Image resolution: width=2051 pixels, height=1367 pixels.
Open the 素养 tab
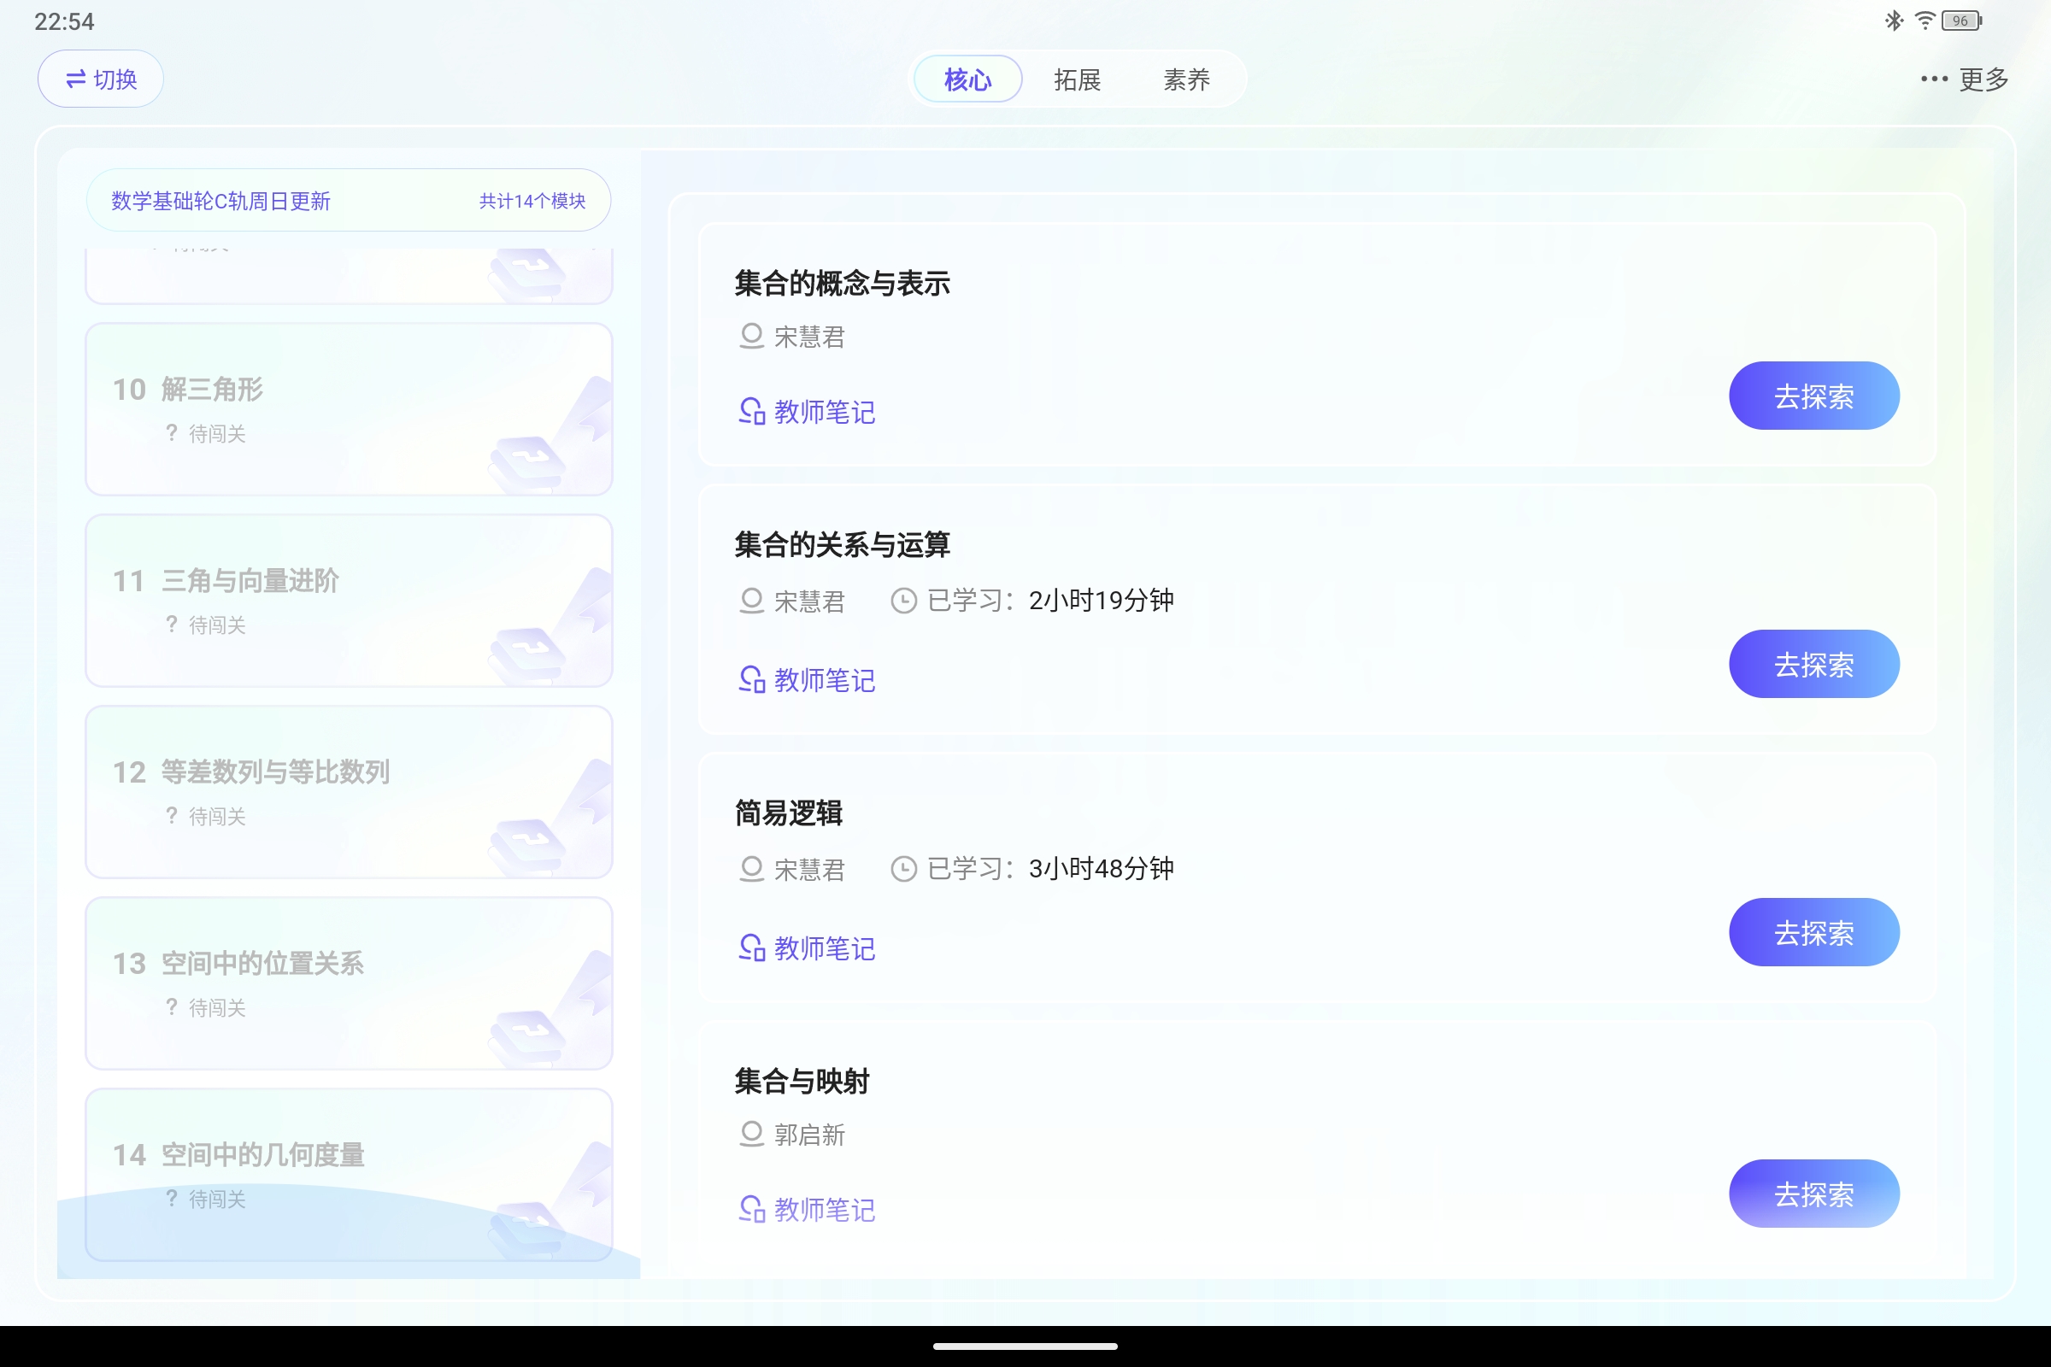point(1187,79)
